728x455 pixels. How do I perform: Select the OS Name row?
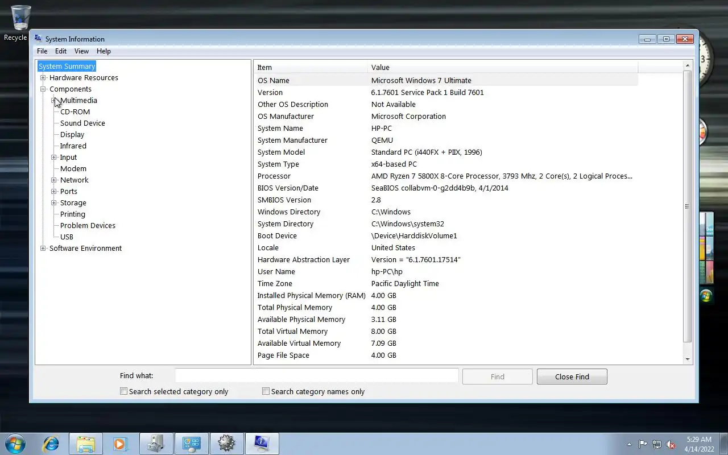[446, 80]
